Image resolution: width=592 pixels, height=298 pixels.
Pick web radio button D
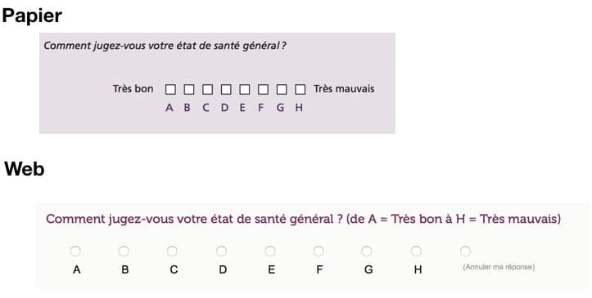[221, 251]
